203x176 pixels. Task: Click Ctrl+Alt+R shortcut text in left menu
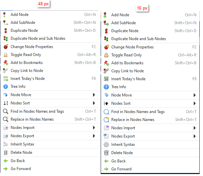click(87, 55)
